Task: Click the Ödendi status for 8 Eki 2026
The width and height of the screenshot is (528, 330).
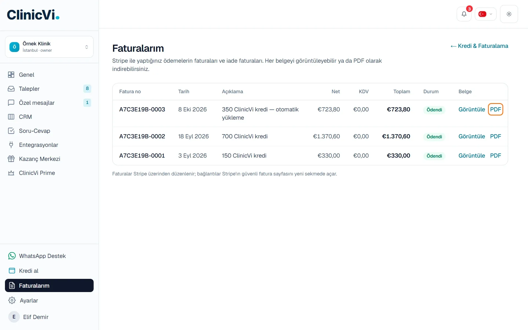Action: tap(434, 110)
